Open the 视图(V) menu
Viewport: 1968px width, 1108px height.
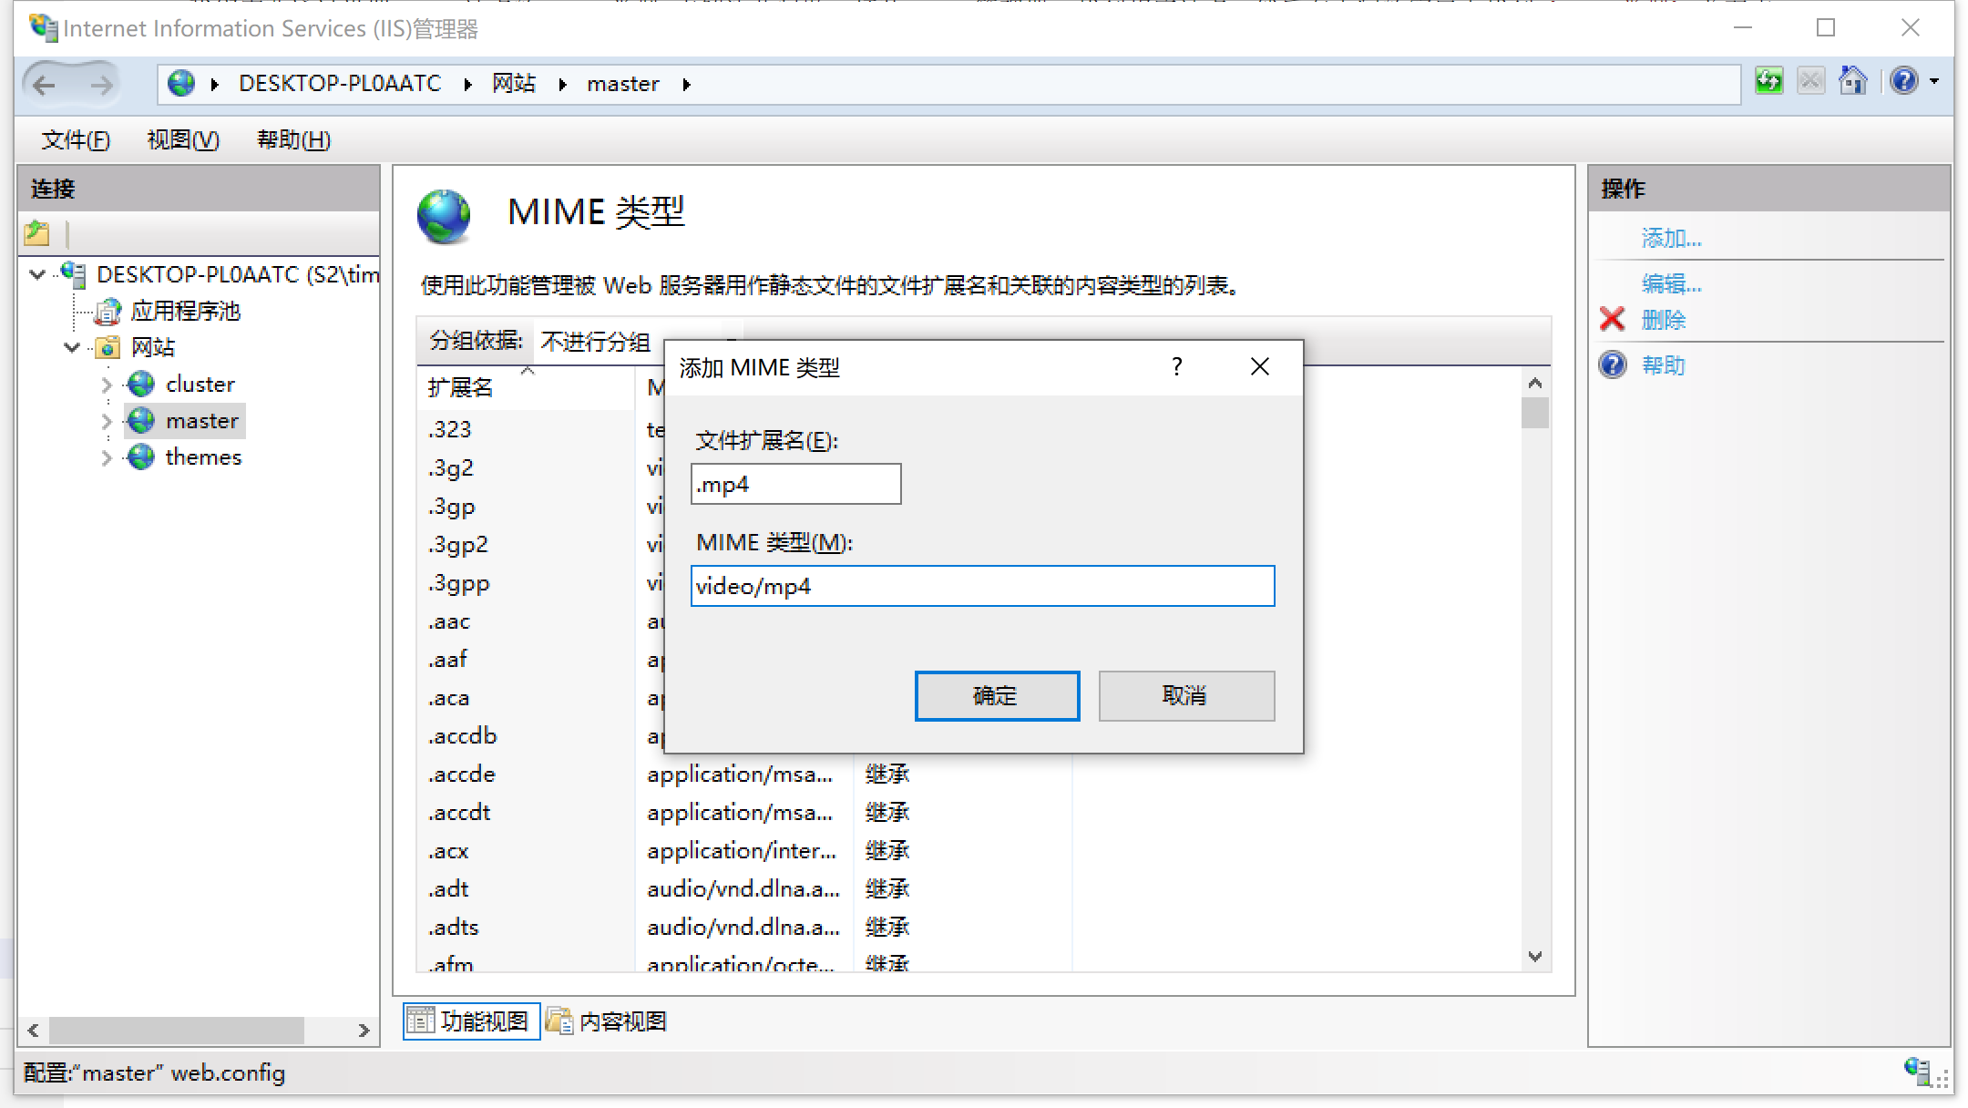182,139
